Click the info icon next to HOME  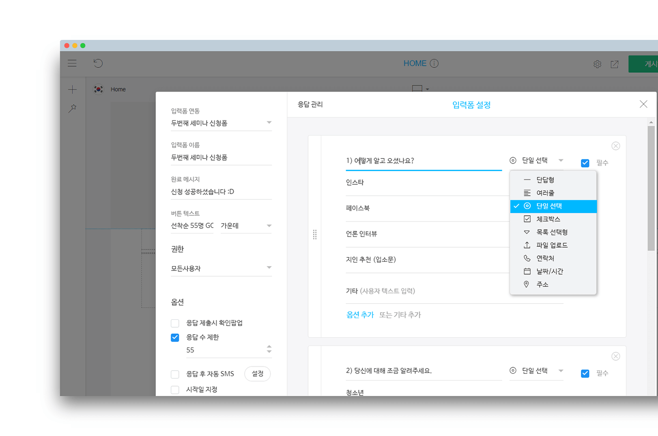434,63
